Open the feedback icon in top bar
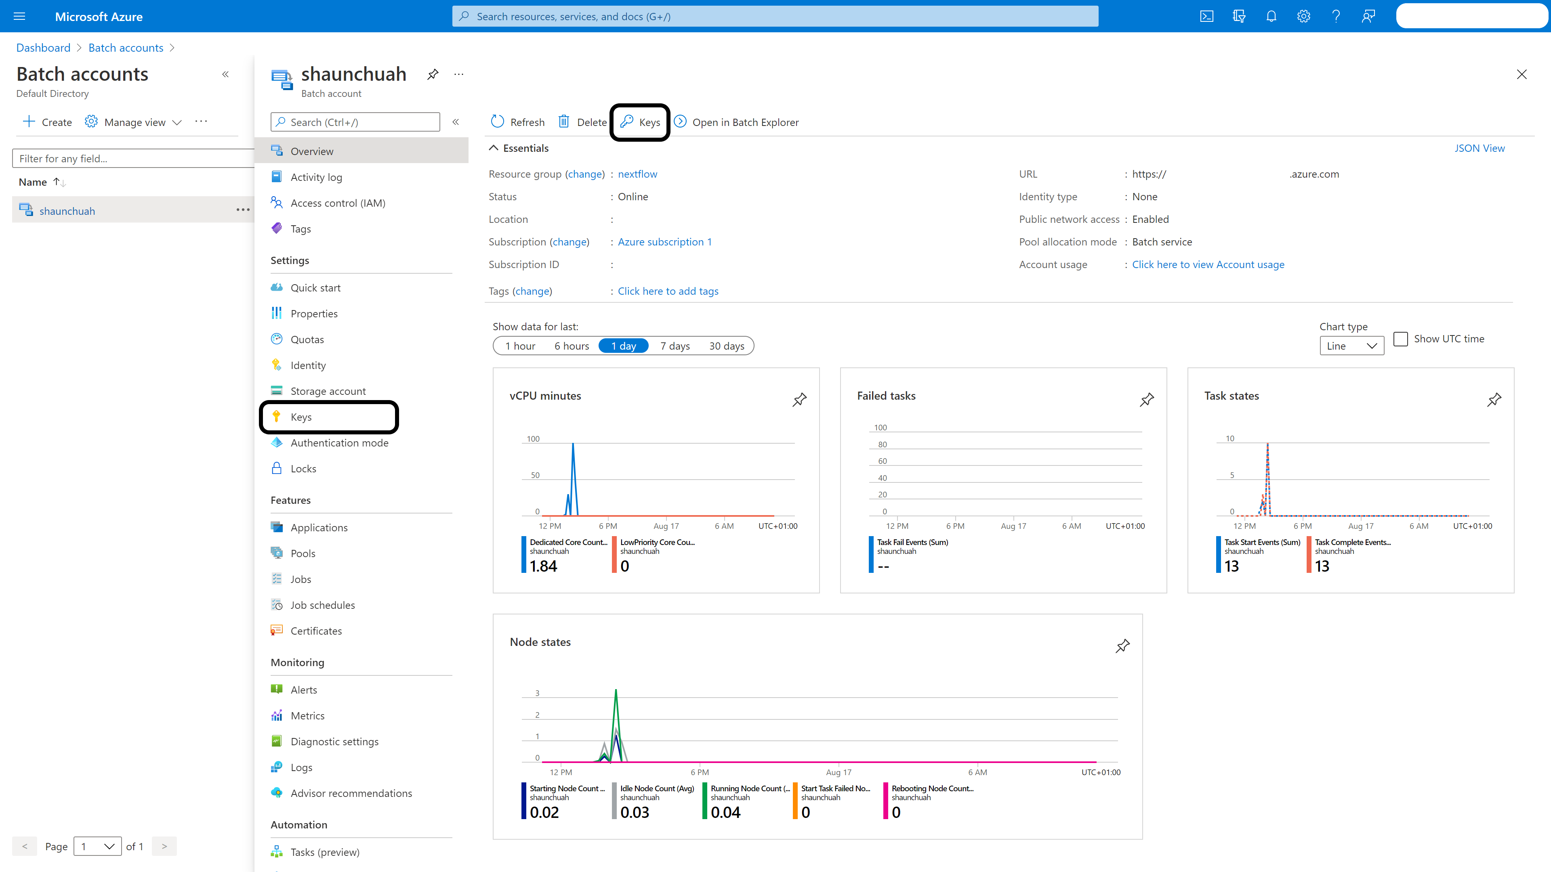The height and width of the screenshot is (872, 1551). tap(1368, 16)
